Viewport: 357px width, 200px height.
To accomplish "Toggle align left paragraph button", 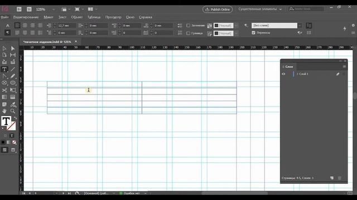I will tap(17, 26).
